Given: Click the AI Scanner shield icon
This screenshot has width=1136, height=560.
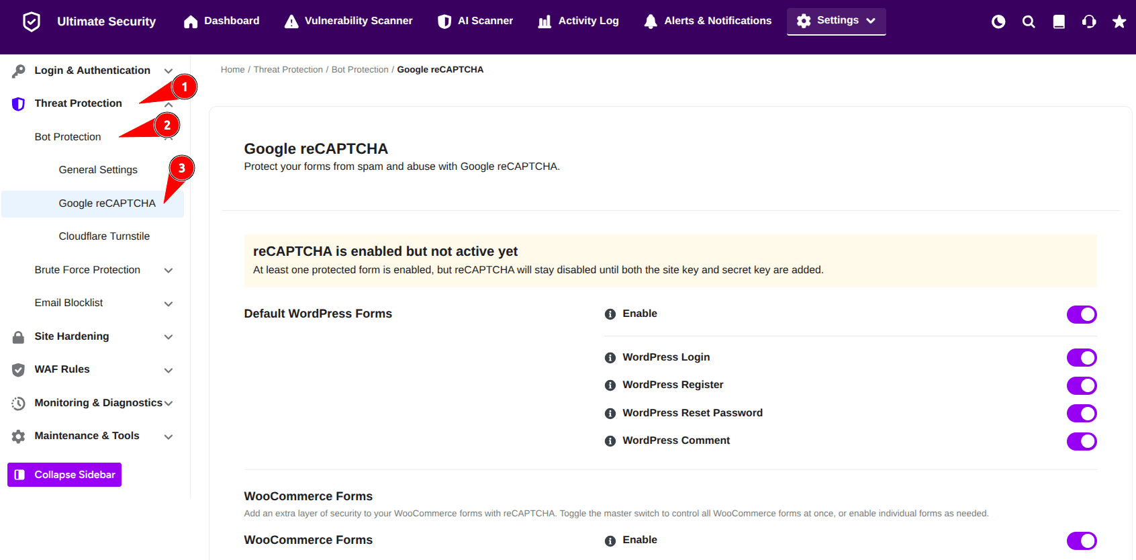Looking at the screenshot, I should coord(444,21).
